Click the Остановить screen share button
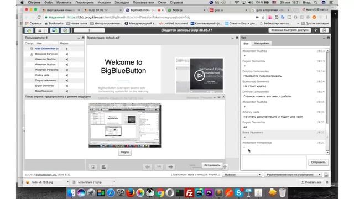Viewport: 354px width, 199px height. tap(212, 165)
